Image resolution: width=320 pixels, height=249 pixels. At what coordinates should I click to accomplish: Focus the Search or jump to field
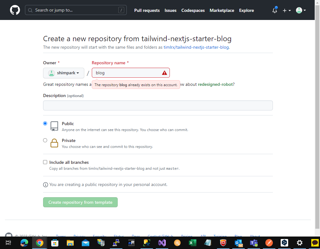pyautogui.click(x=76, y=10)
